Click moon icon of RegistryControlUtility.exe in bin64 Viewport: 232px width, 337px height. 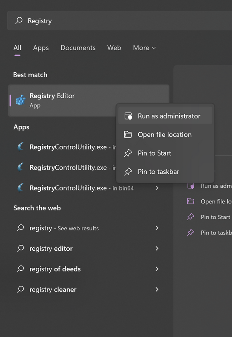(20, 188)
